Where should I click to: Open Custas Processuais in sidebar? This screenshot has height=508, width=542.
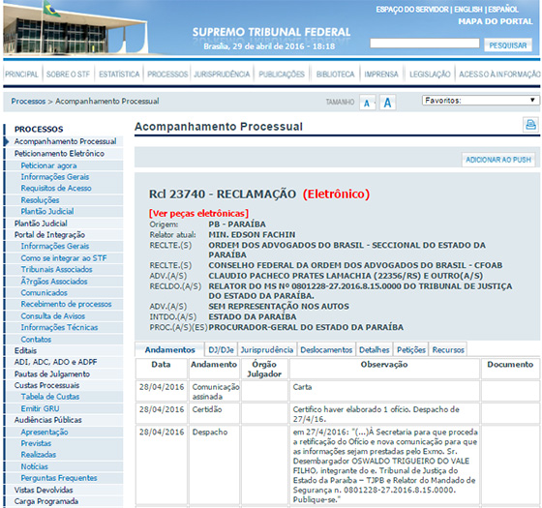click(46, 385)
